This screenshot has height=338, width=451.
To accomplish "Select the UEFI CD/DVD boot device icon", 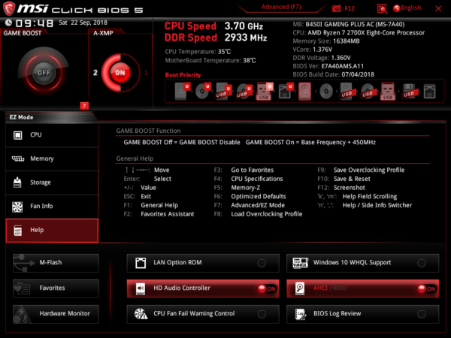I will (x=203, y=91).
